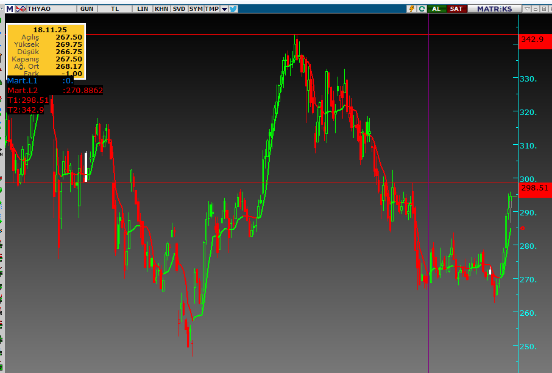
Task: Click the Düşük 266.75 value
Action: [69, 52]
